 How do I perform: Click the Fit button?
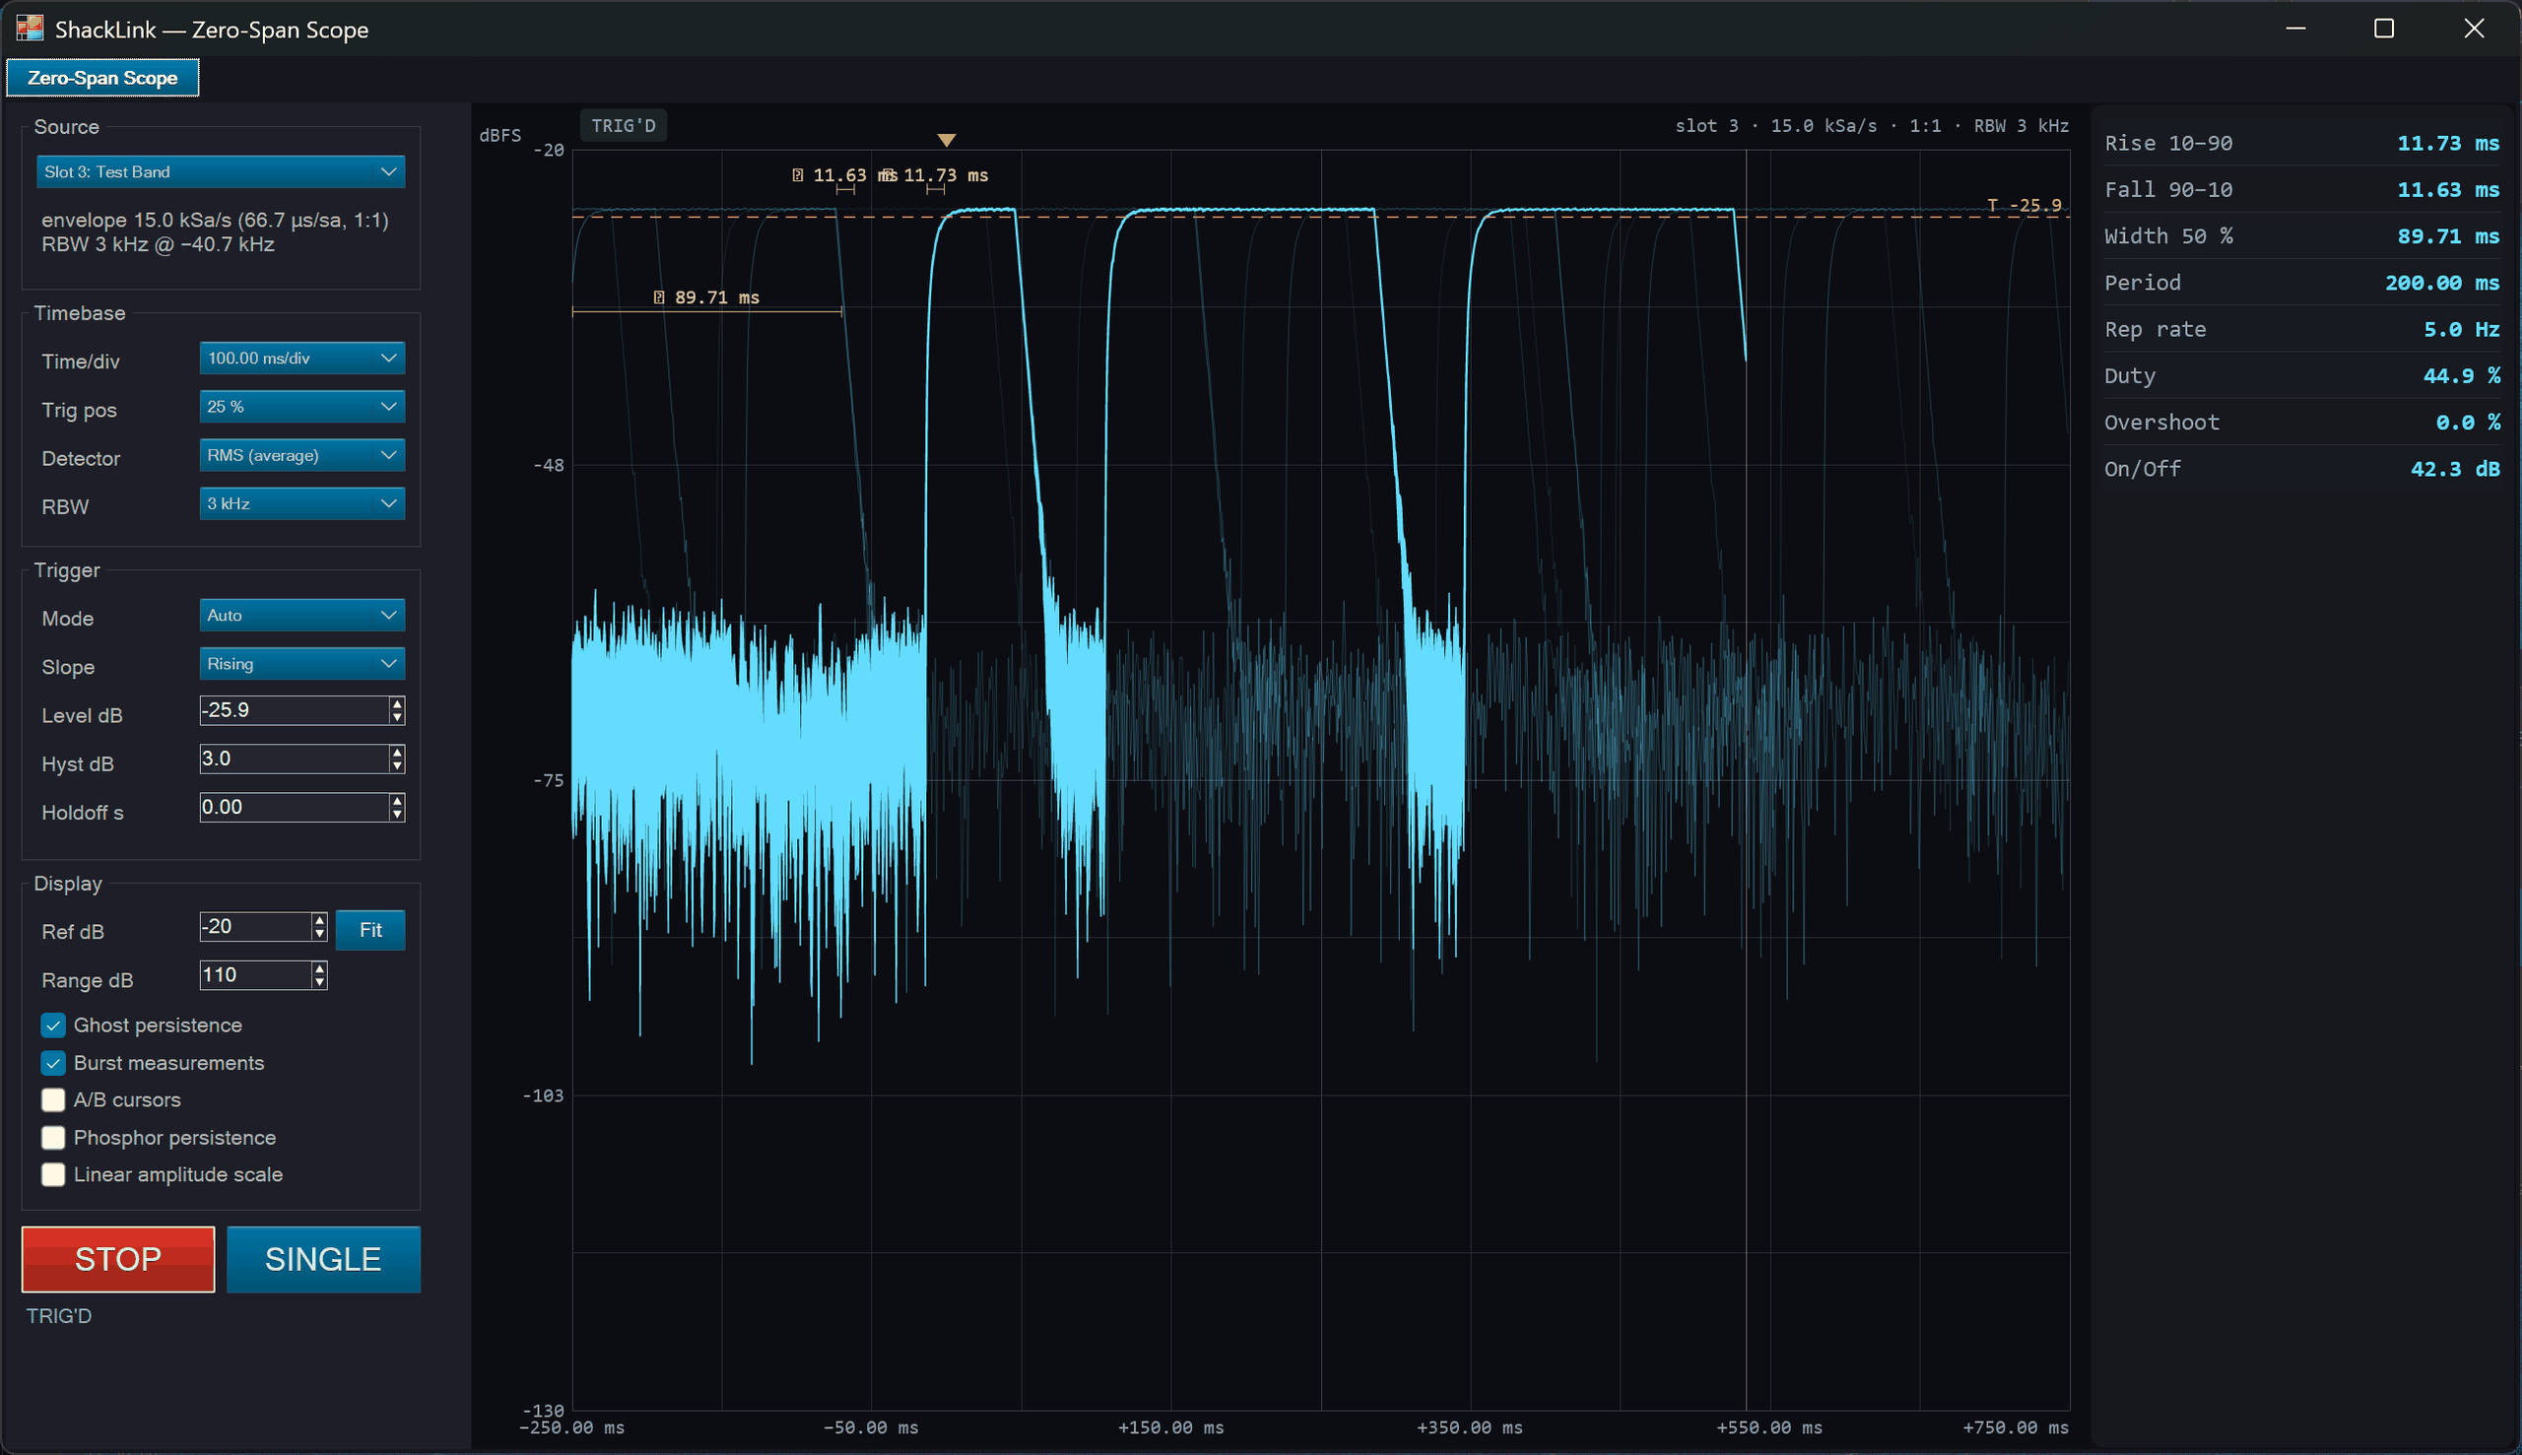370,930
